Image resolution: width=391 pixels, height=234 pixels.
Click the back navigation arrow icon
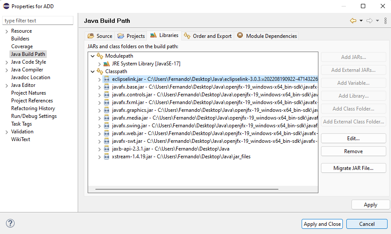[353, 21]
